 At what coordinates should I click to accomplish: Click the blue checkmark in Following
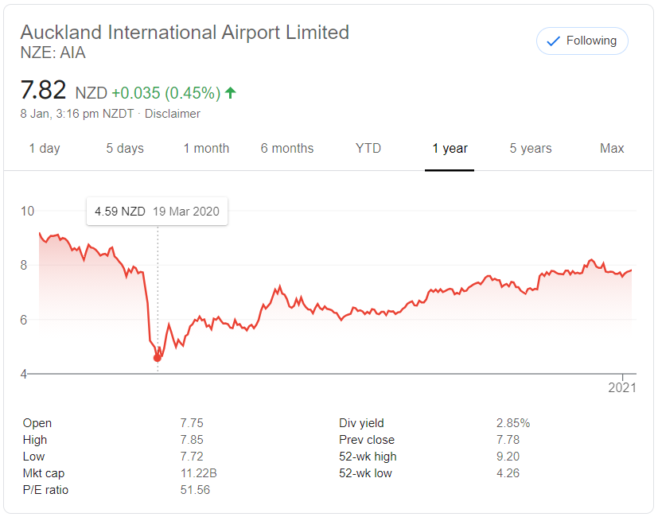554,41
